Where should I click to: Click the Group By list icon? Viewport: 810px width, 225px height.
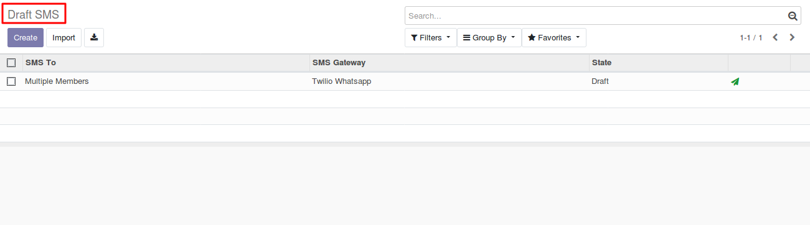(x=466, y=38)
